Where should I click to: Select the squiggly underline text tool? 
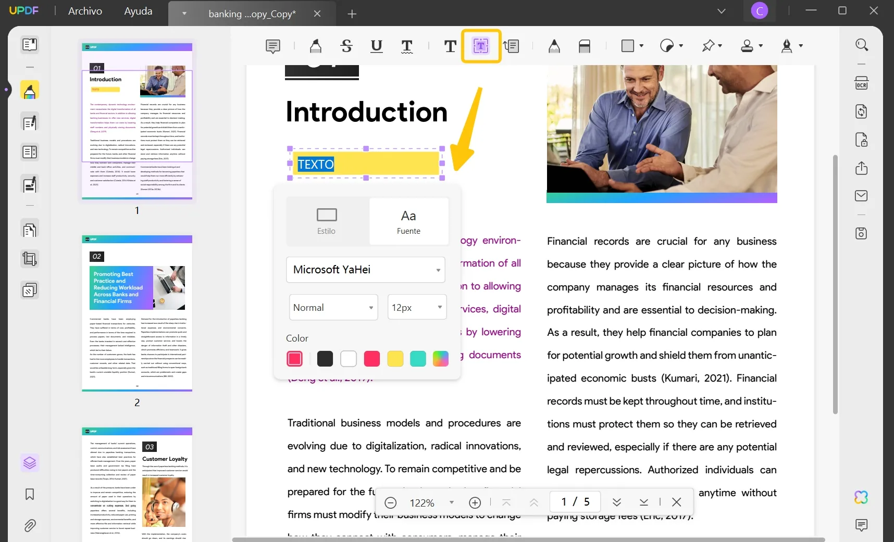pos(407,46)
